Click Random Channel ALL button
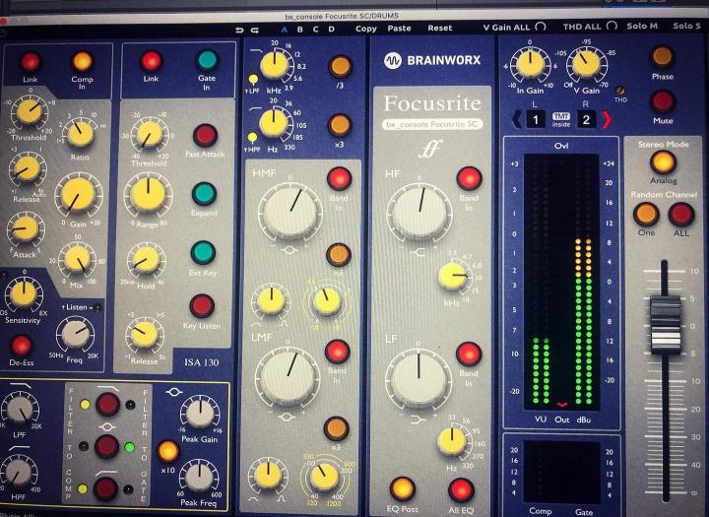Screen dimensions: 709x517 [x=681, y=214]
